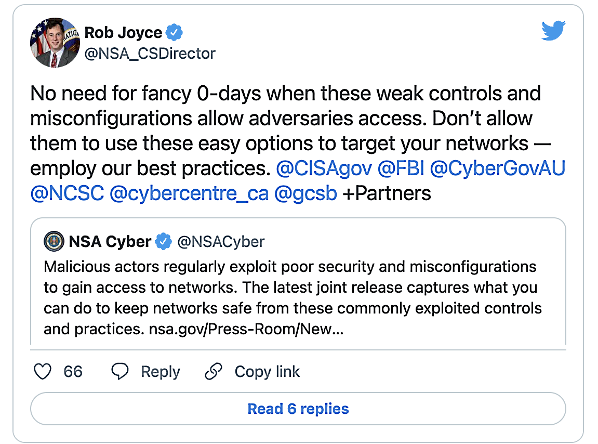Click the reply speech bubble icon

pyautogui.click(x=120, y=372)
